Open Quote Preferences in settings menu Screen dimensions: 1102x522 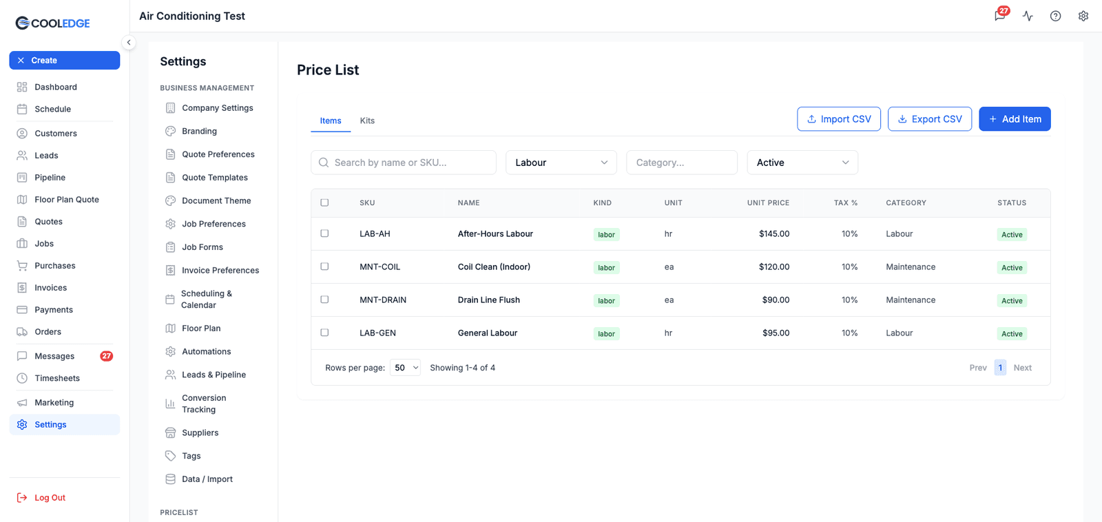point(213,154)
